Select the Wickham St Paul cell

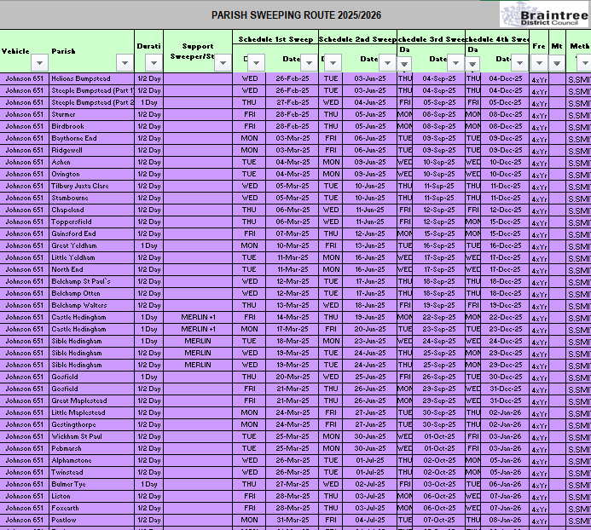91,436
